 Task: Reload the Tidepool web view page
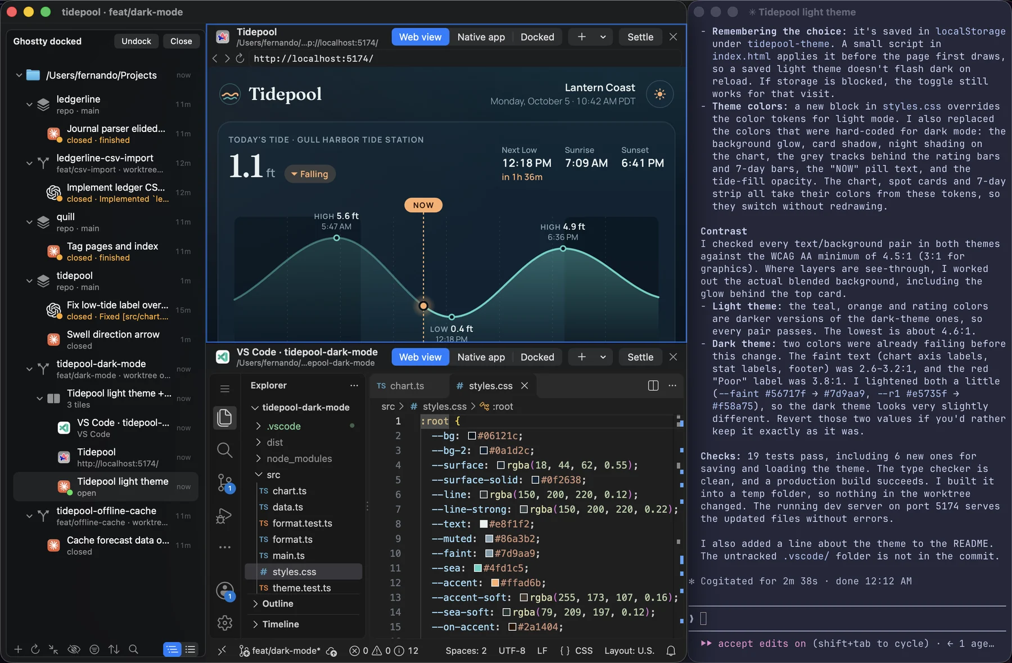tap(240, 58)
